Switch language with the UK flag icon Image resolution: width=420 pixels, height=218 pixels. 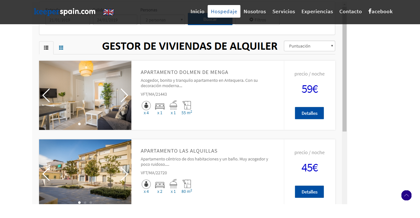(108, 12)
